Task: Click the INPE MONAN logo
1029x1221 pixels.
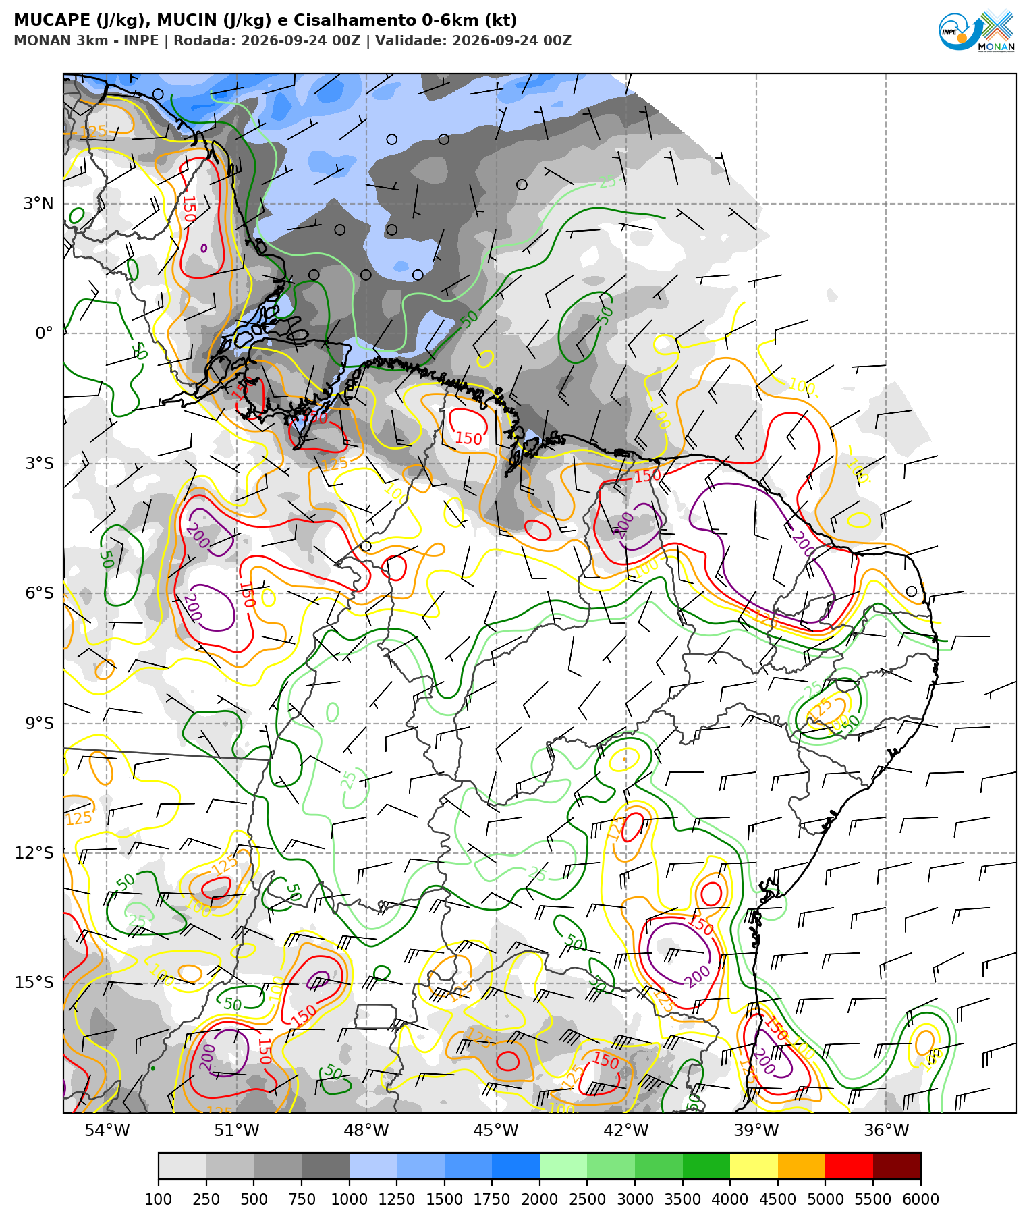Action: point(976,30)
